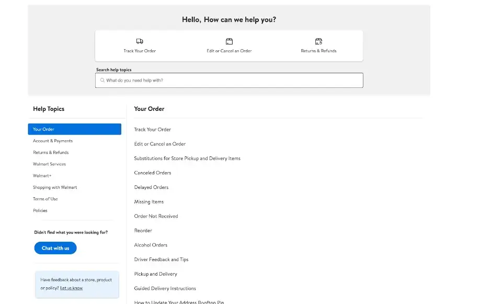Select Your Order in Help Topics sidebar
This screenshot has height=304, width=491.
click(x=74, y=129)
